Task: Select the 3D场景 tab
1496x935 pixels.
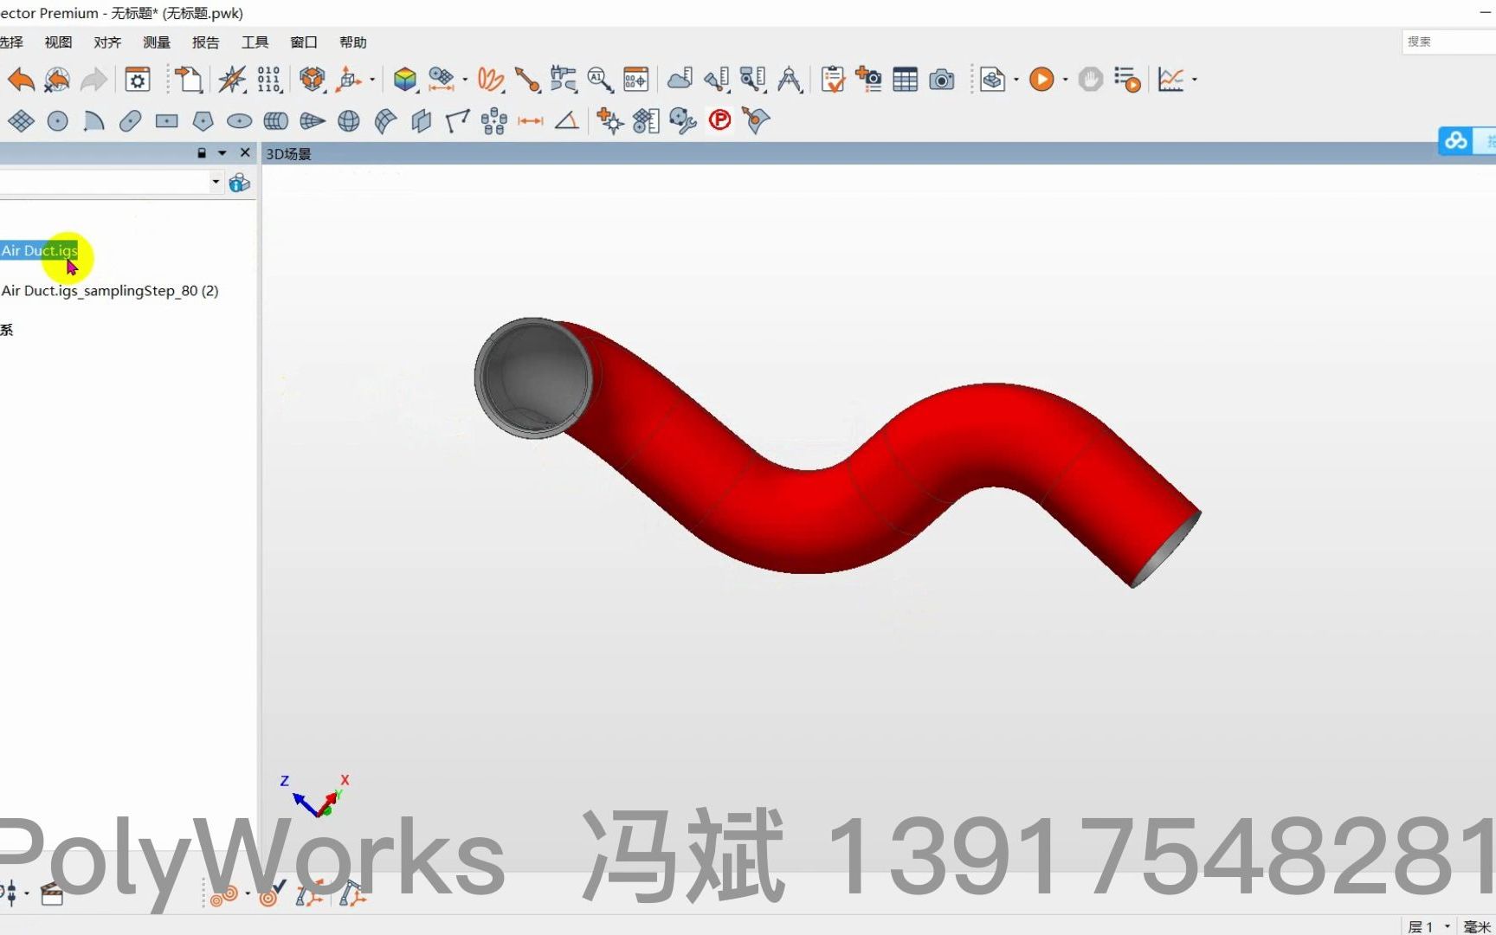Action: 288,154
